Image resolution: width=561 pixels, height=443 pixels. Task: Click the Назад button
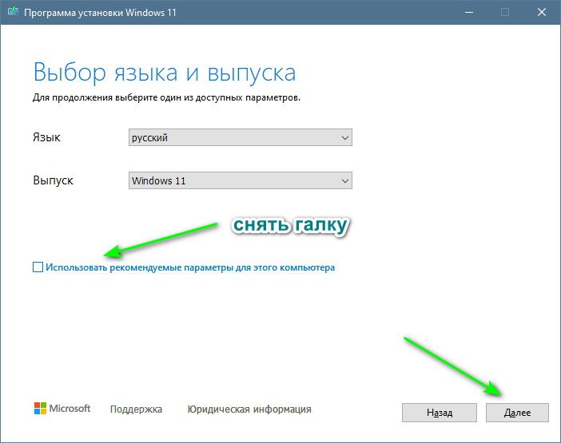440,413
